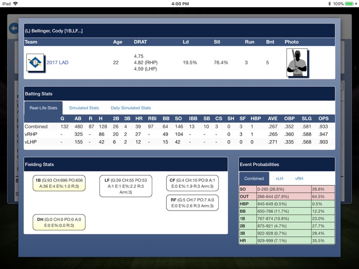Image resolution: width=359 pixels, height=269 pixels.
Task: Tap the batter silhouette player photo
Action: 297,62
